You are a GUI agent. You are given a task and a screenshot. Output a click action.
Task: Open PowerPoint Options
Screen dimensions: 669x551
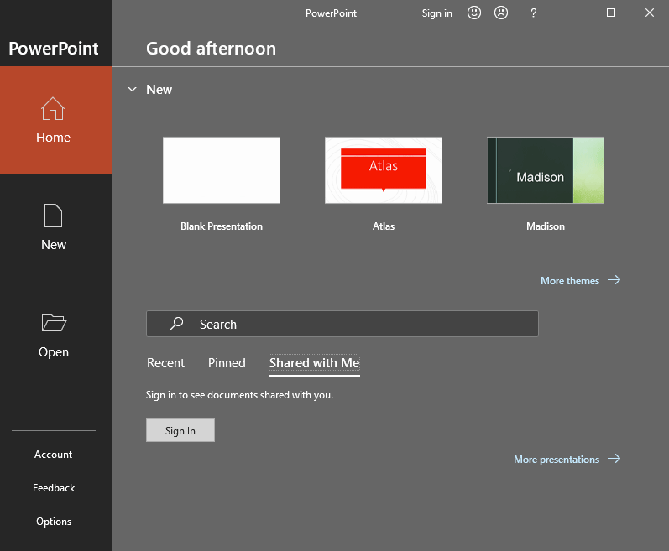[x=53, y=522]
